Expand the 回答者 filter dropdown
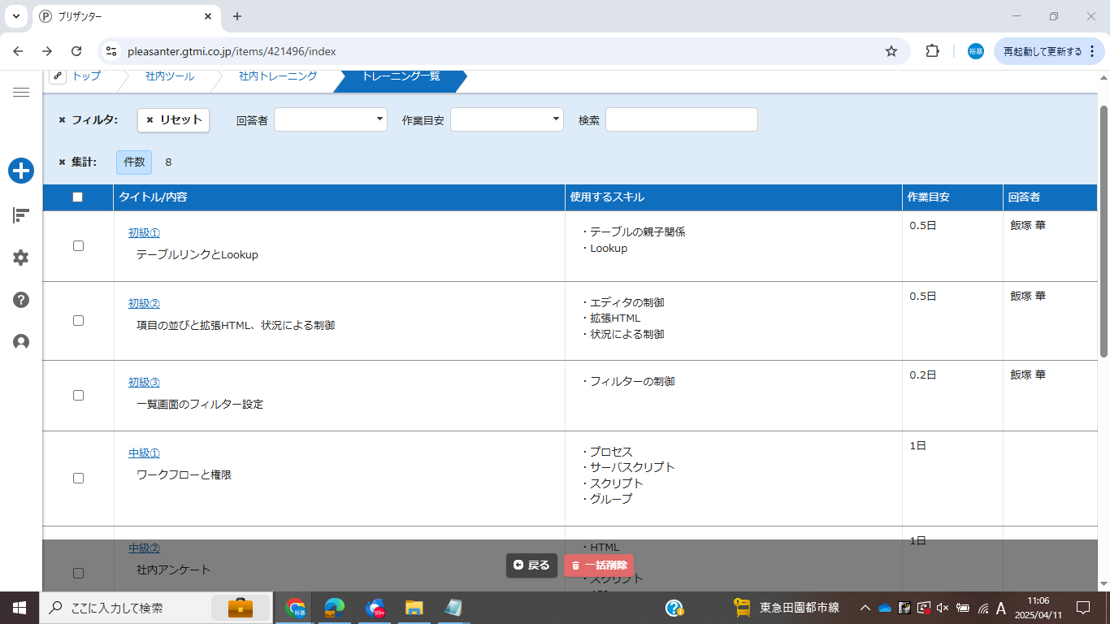This screenshot has width=1110, height=624. pyautogui.click(x=331, y=119)
